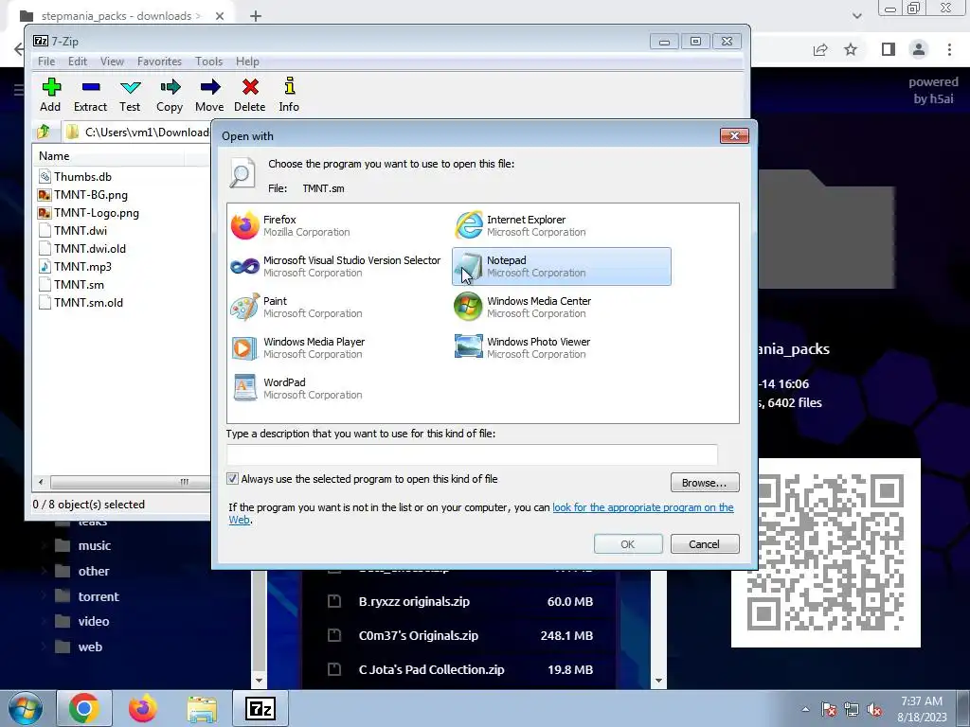Select Paint in the program list

click(x=339, y=308)
